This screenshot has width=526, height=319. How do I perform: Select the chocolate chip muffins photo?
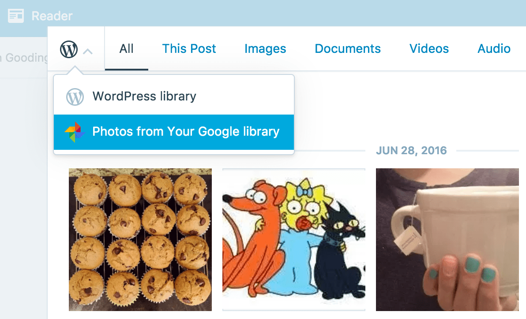point(140,240)
